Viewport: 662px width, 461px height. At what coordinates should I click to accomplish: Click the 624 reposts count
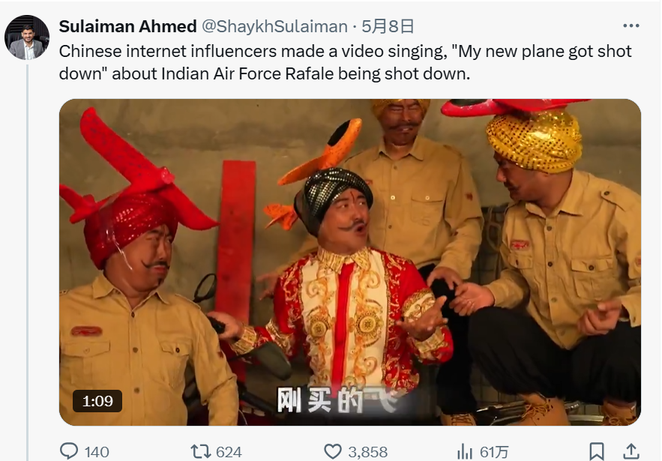[229, 452]
